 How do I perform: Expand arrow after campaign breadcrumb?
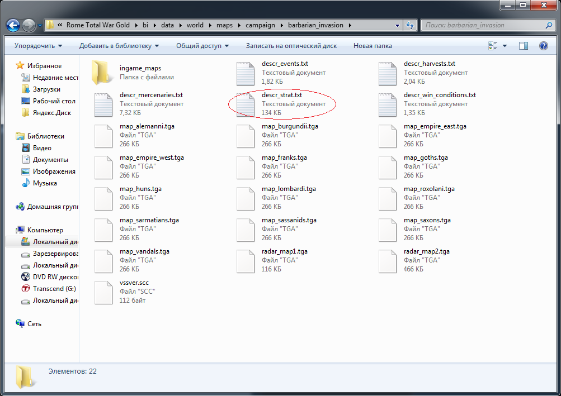[281, 25]
